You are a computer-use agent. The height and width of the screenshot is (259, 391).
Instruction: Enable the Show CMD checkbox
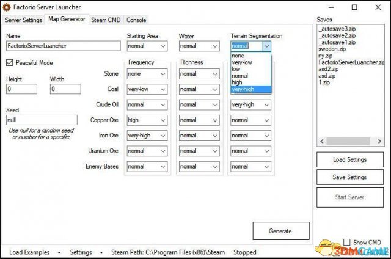click(x=347, y=242)
